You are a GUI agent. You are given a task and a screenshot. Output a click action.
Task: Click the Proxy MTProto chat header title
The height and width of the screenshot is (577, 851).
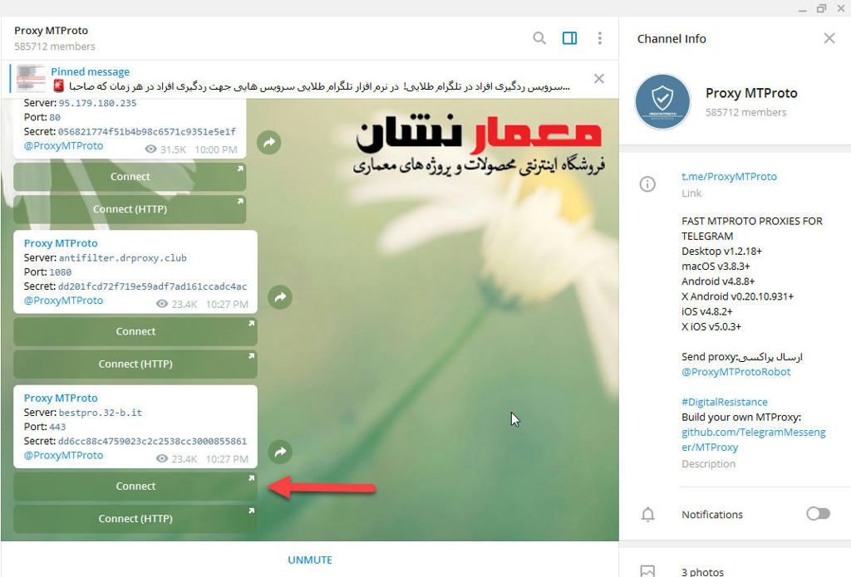point(51,31)
